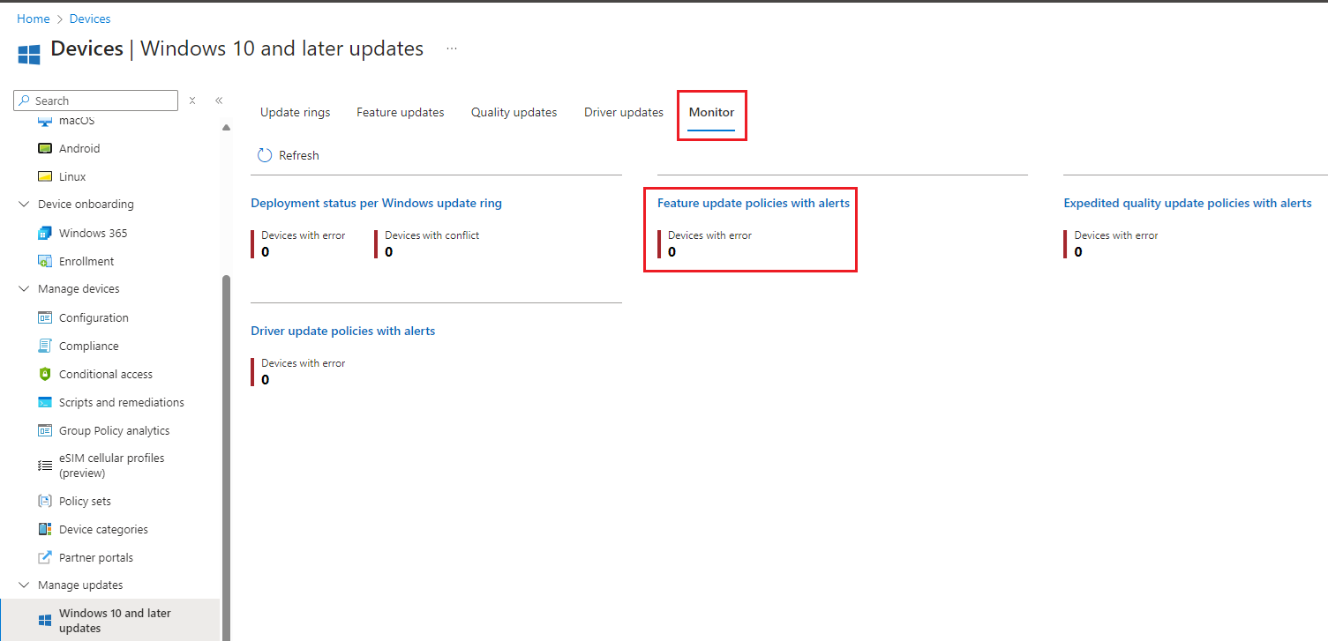Click the Windows 365 icon
1328x641 pixels.
tap(45, 233)
